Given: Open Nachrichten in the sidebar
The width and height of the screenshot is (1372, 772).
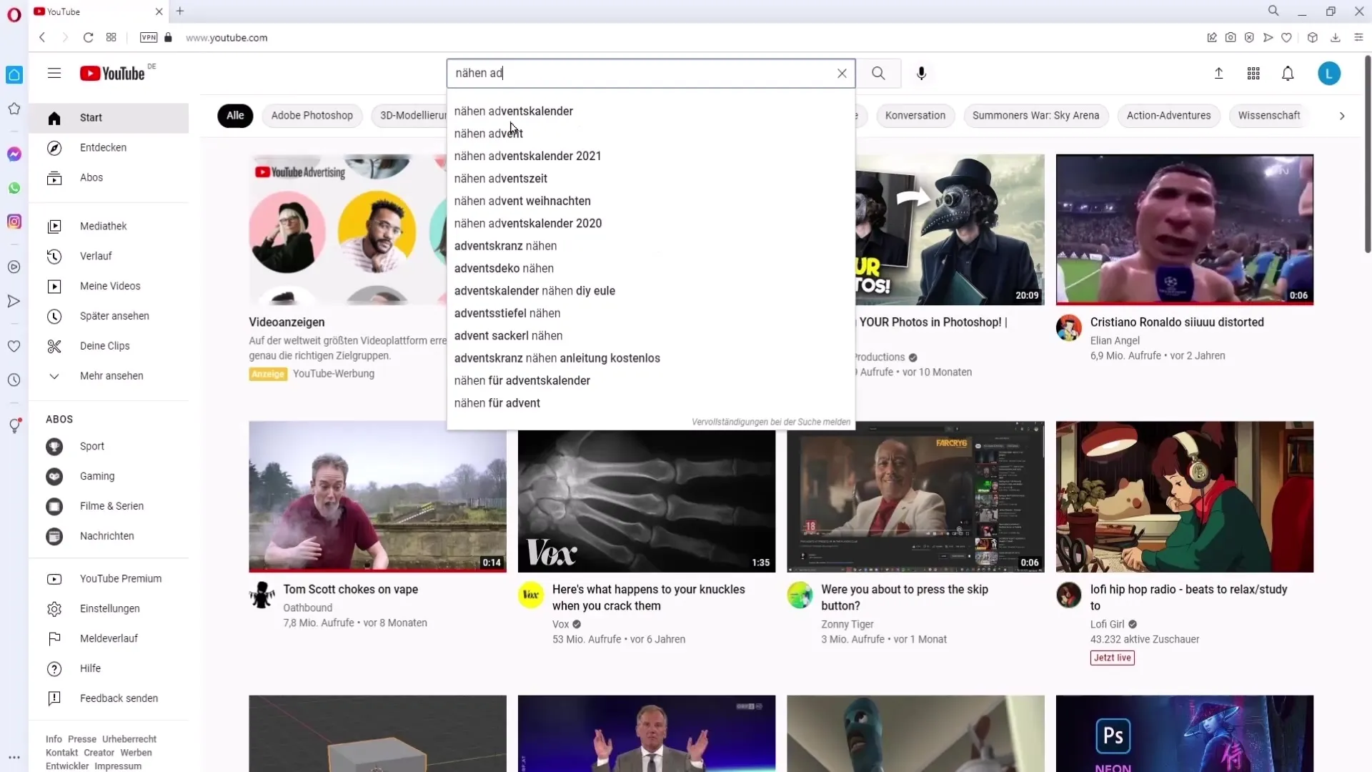Looking at the screenshot, I should (109, 537).
